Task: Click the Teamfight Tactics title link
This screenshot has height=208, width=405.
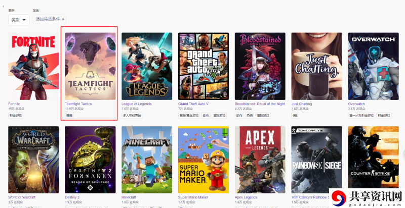Action: coord(78,104)
